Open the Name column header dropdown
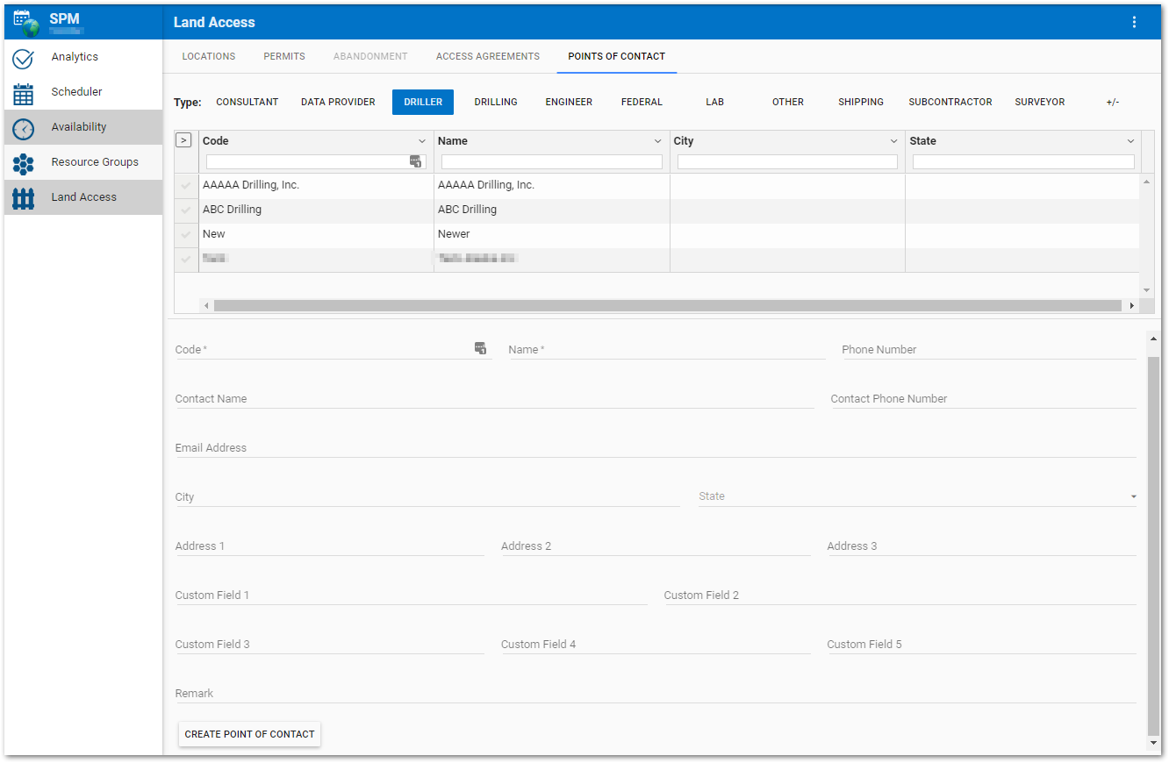The height and width of the screenshot is (763, 1169). coord(658,141)
